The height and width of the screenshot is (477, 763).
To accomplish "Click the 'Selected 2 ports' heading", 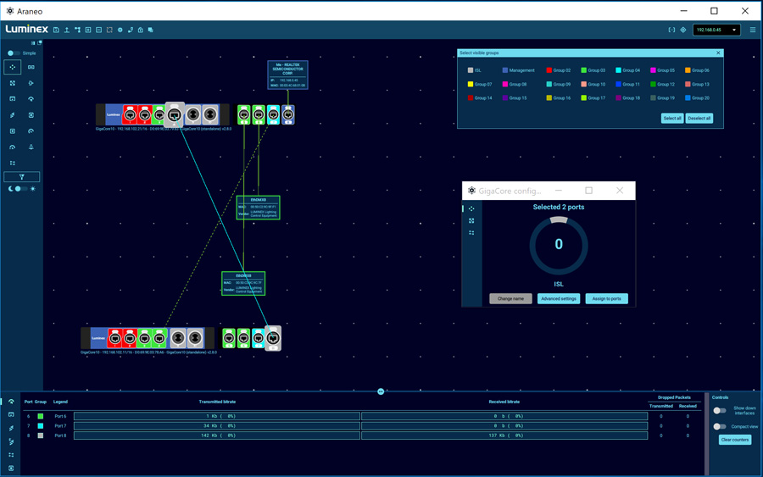I will coord(559,207).
